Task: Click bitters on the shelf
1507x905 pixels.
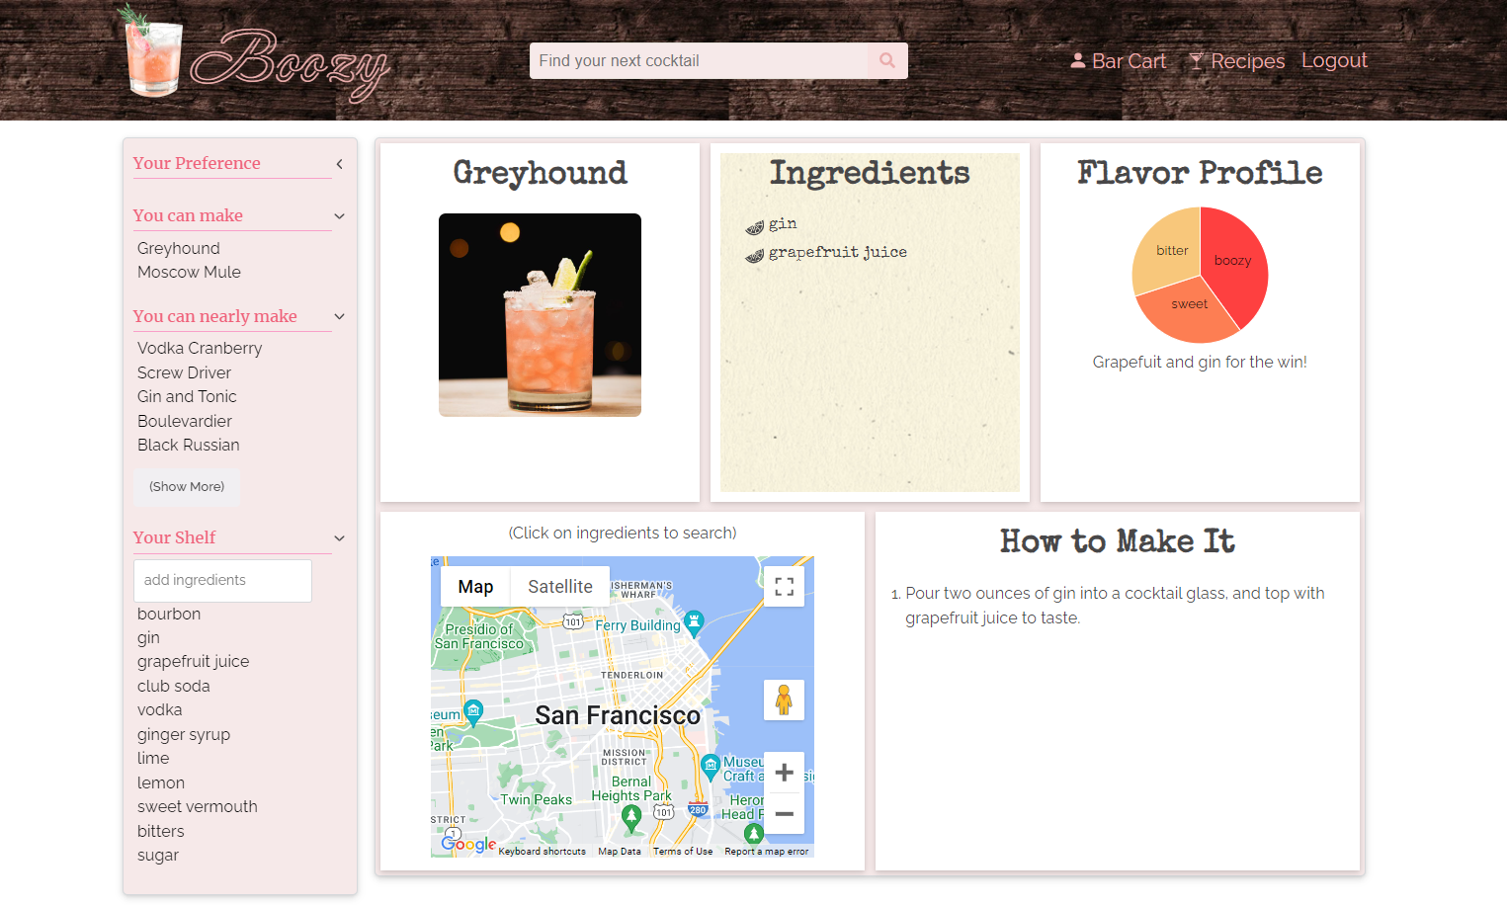Action: pyautogui.click(x=161, y=831)
